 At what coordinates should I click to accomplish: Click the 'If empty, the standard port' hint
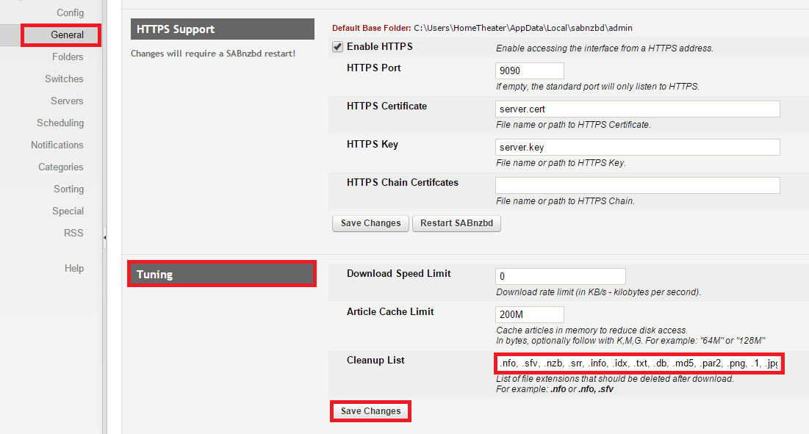(598, 87)
